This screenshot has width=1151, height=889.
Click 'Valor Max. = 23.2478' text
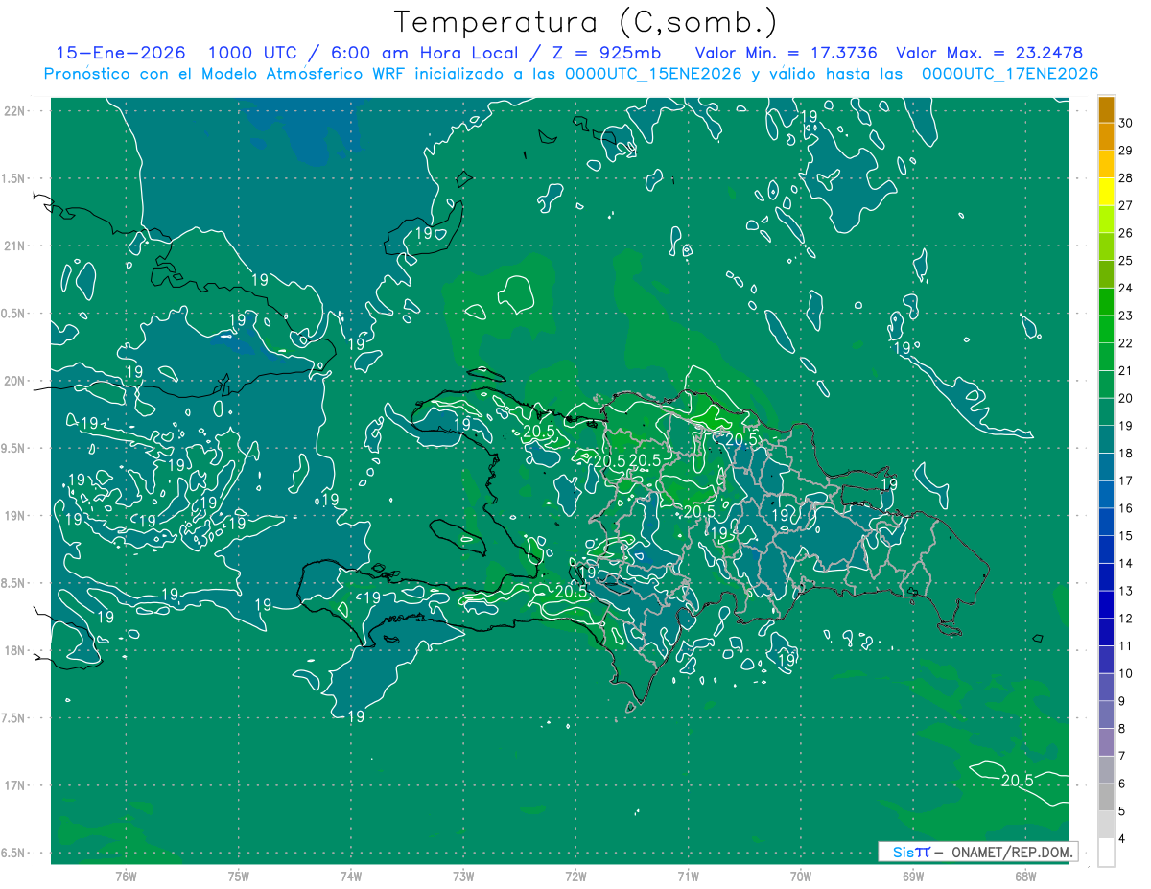click(989, 53)
